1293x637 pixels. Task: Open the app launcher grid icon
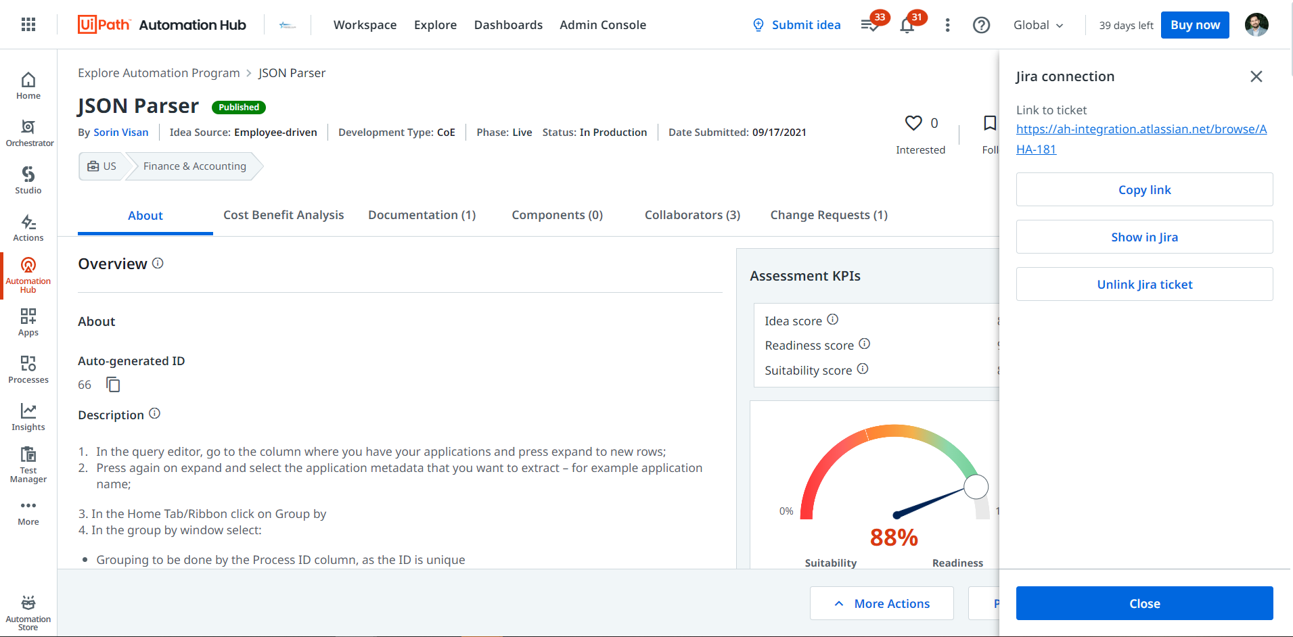28,25
